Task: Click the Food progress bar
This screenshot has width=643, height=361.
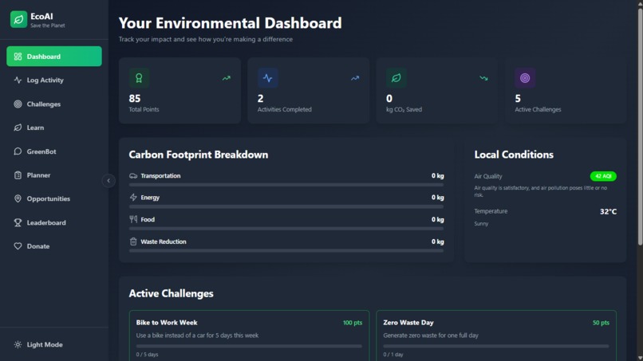Action: [x=286, y=229]
